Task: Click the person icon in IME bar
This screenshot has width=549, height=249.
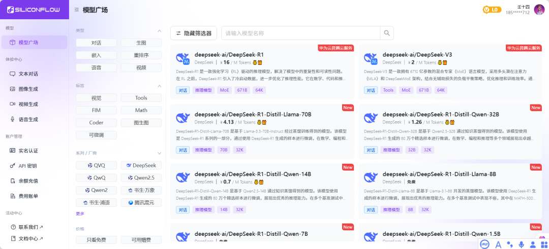Action: pyautogui.click(x=533, y=244)
